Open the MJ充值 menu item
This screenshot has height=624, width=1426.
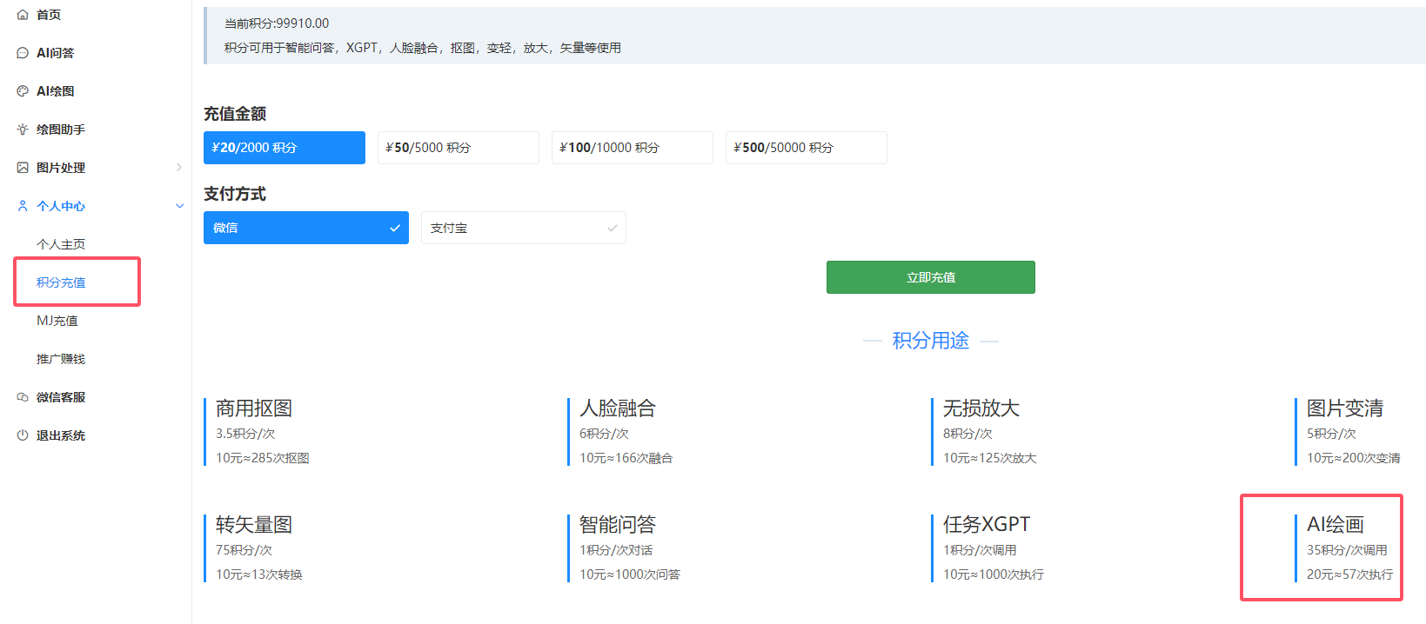point(57,321)
